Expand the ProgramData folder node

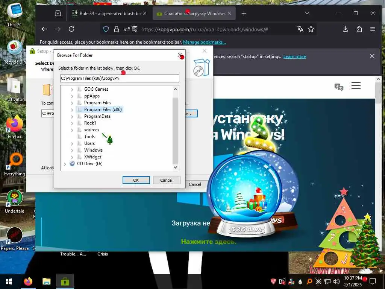(x=72, y=117)
